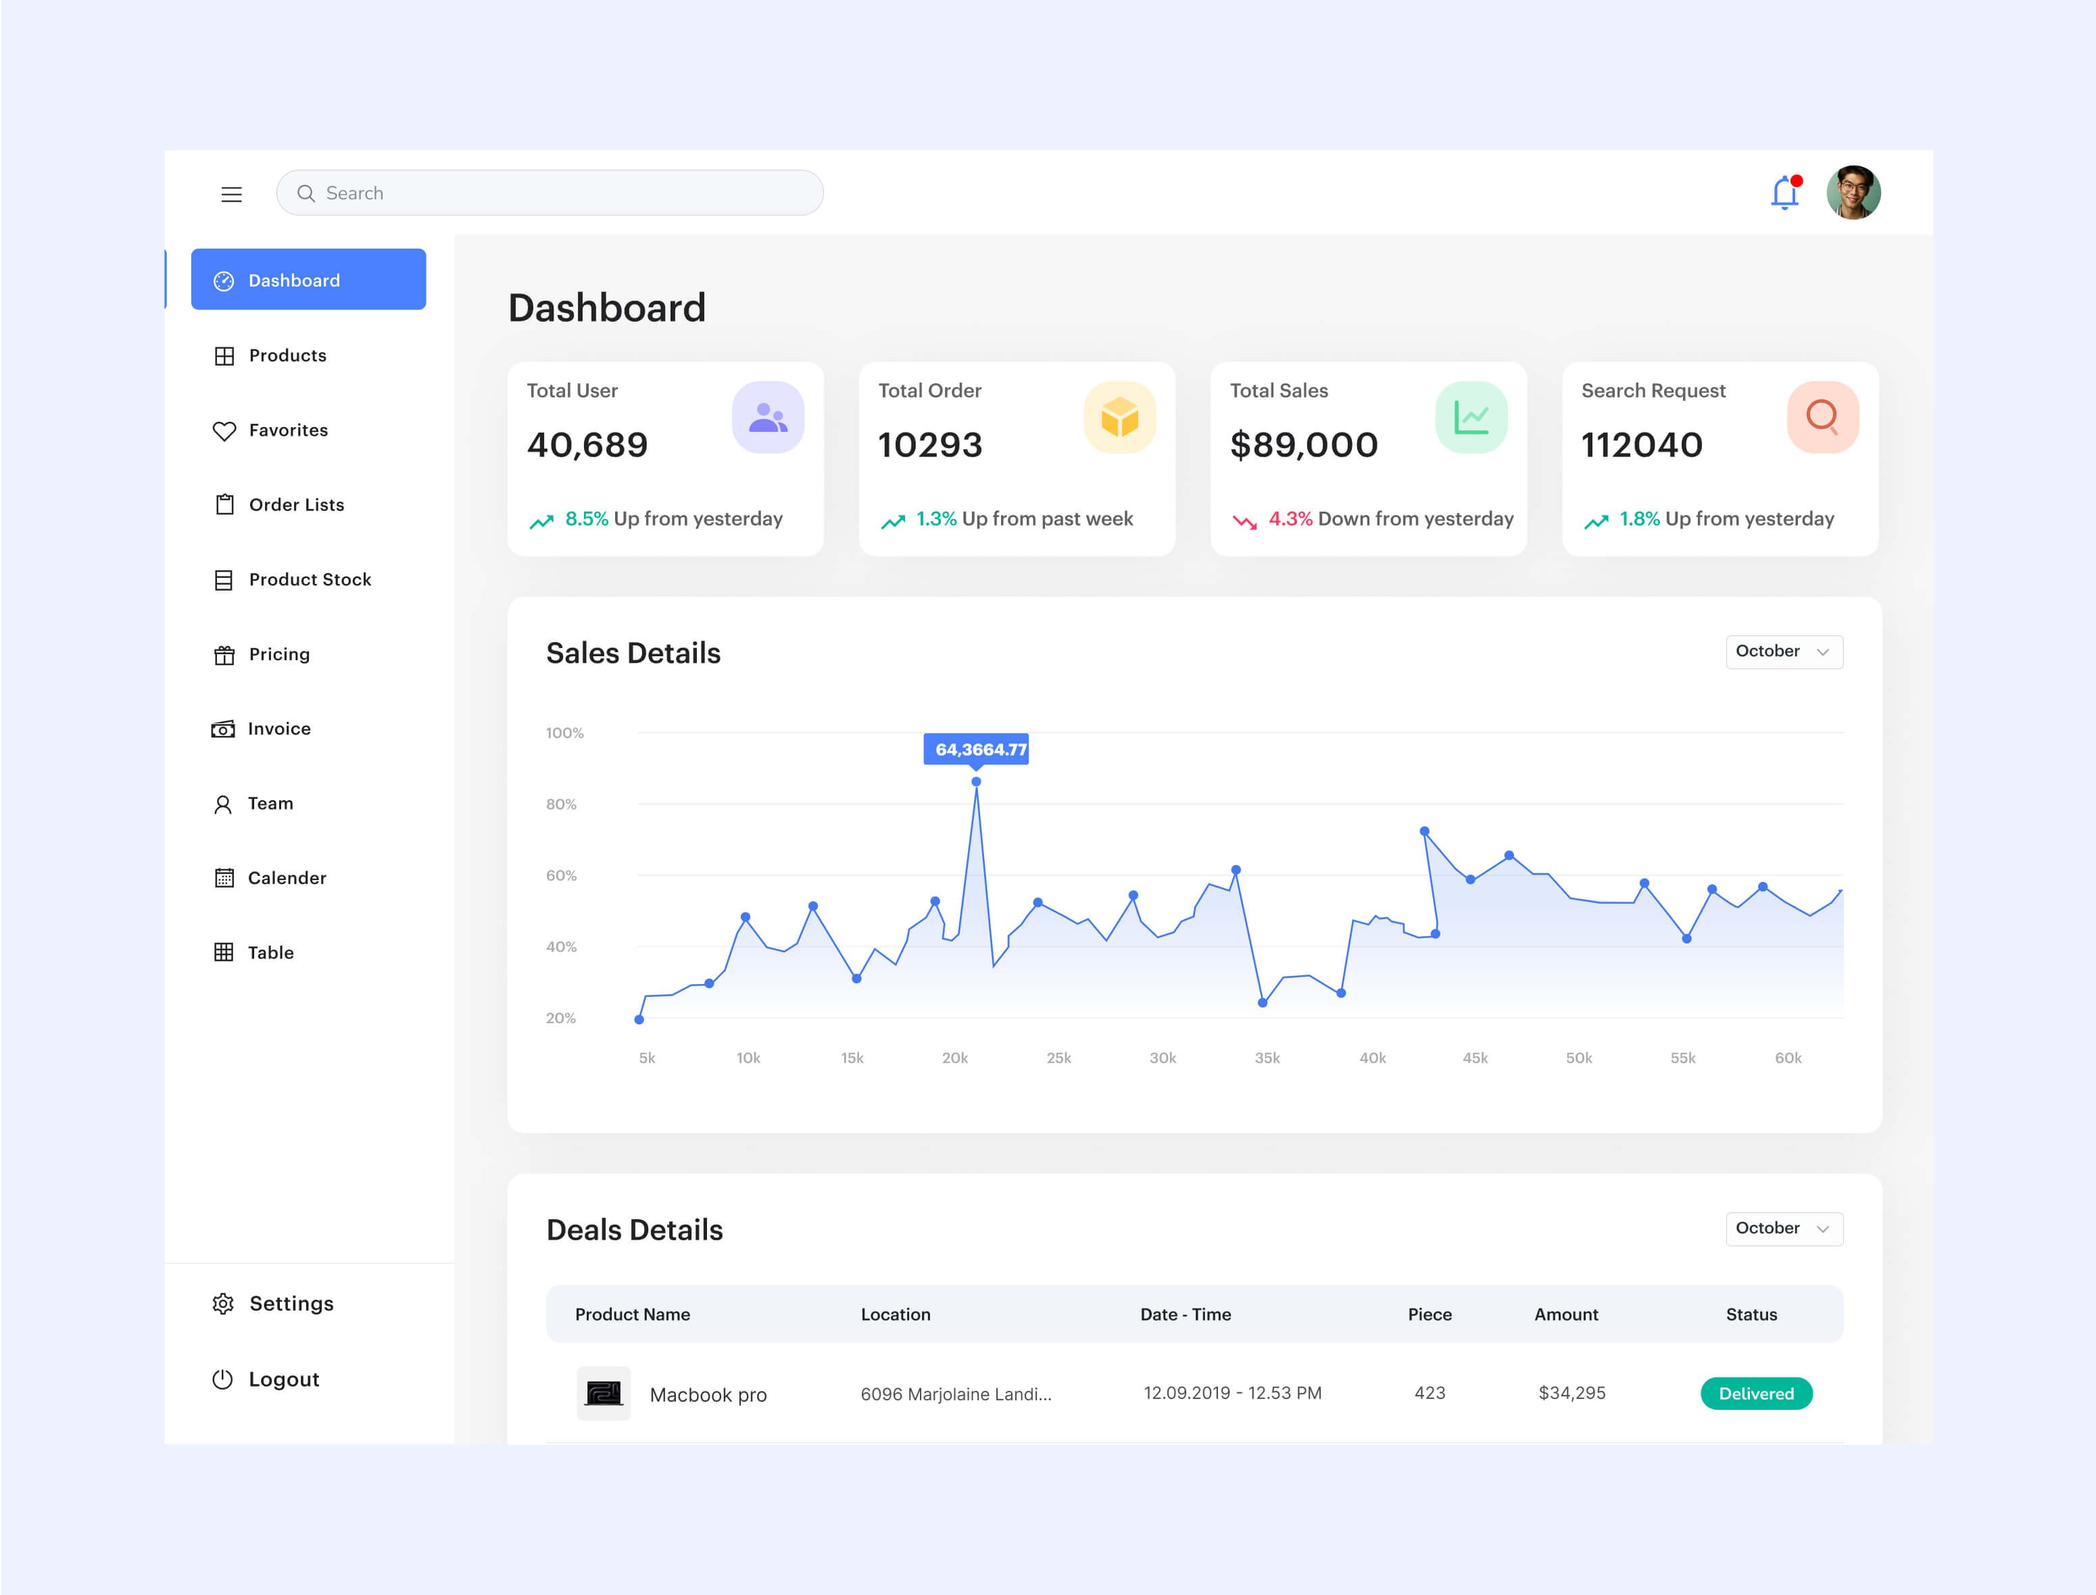
Task: Click the hamburger menu icon
Action: pos(232,195)
